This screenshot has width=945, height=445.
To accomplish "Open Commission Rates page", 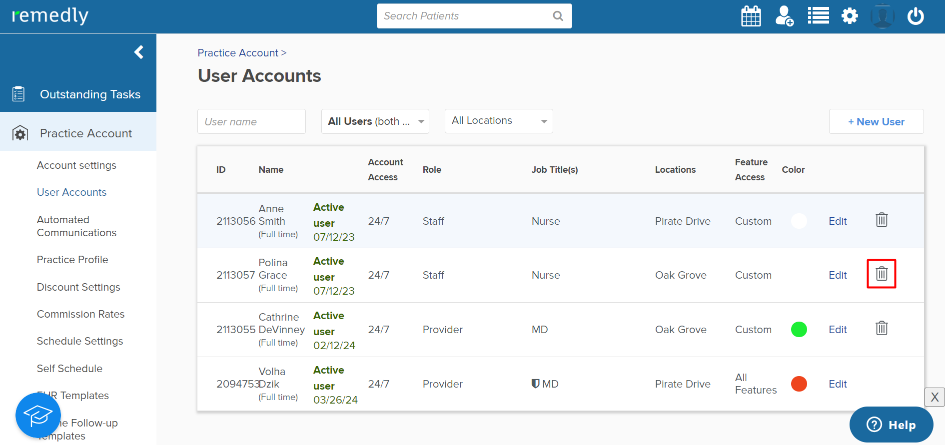I will coord(80,314).
